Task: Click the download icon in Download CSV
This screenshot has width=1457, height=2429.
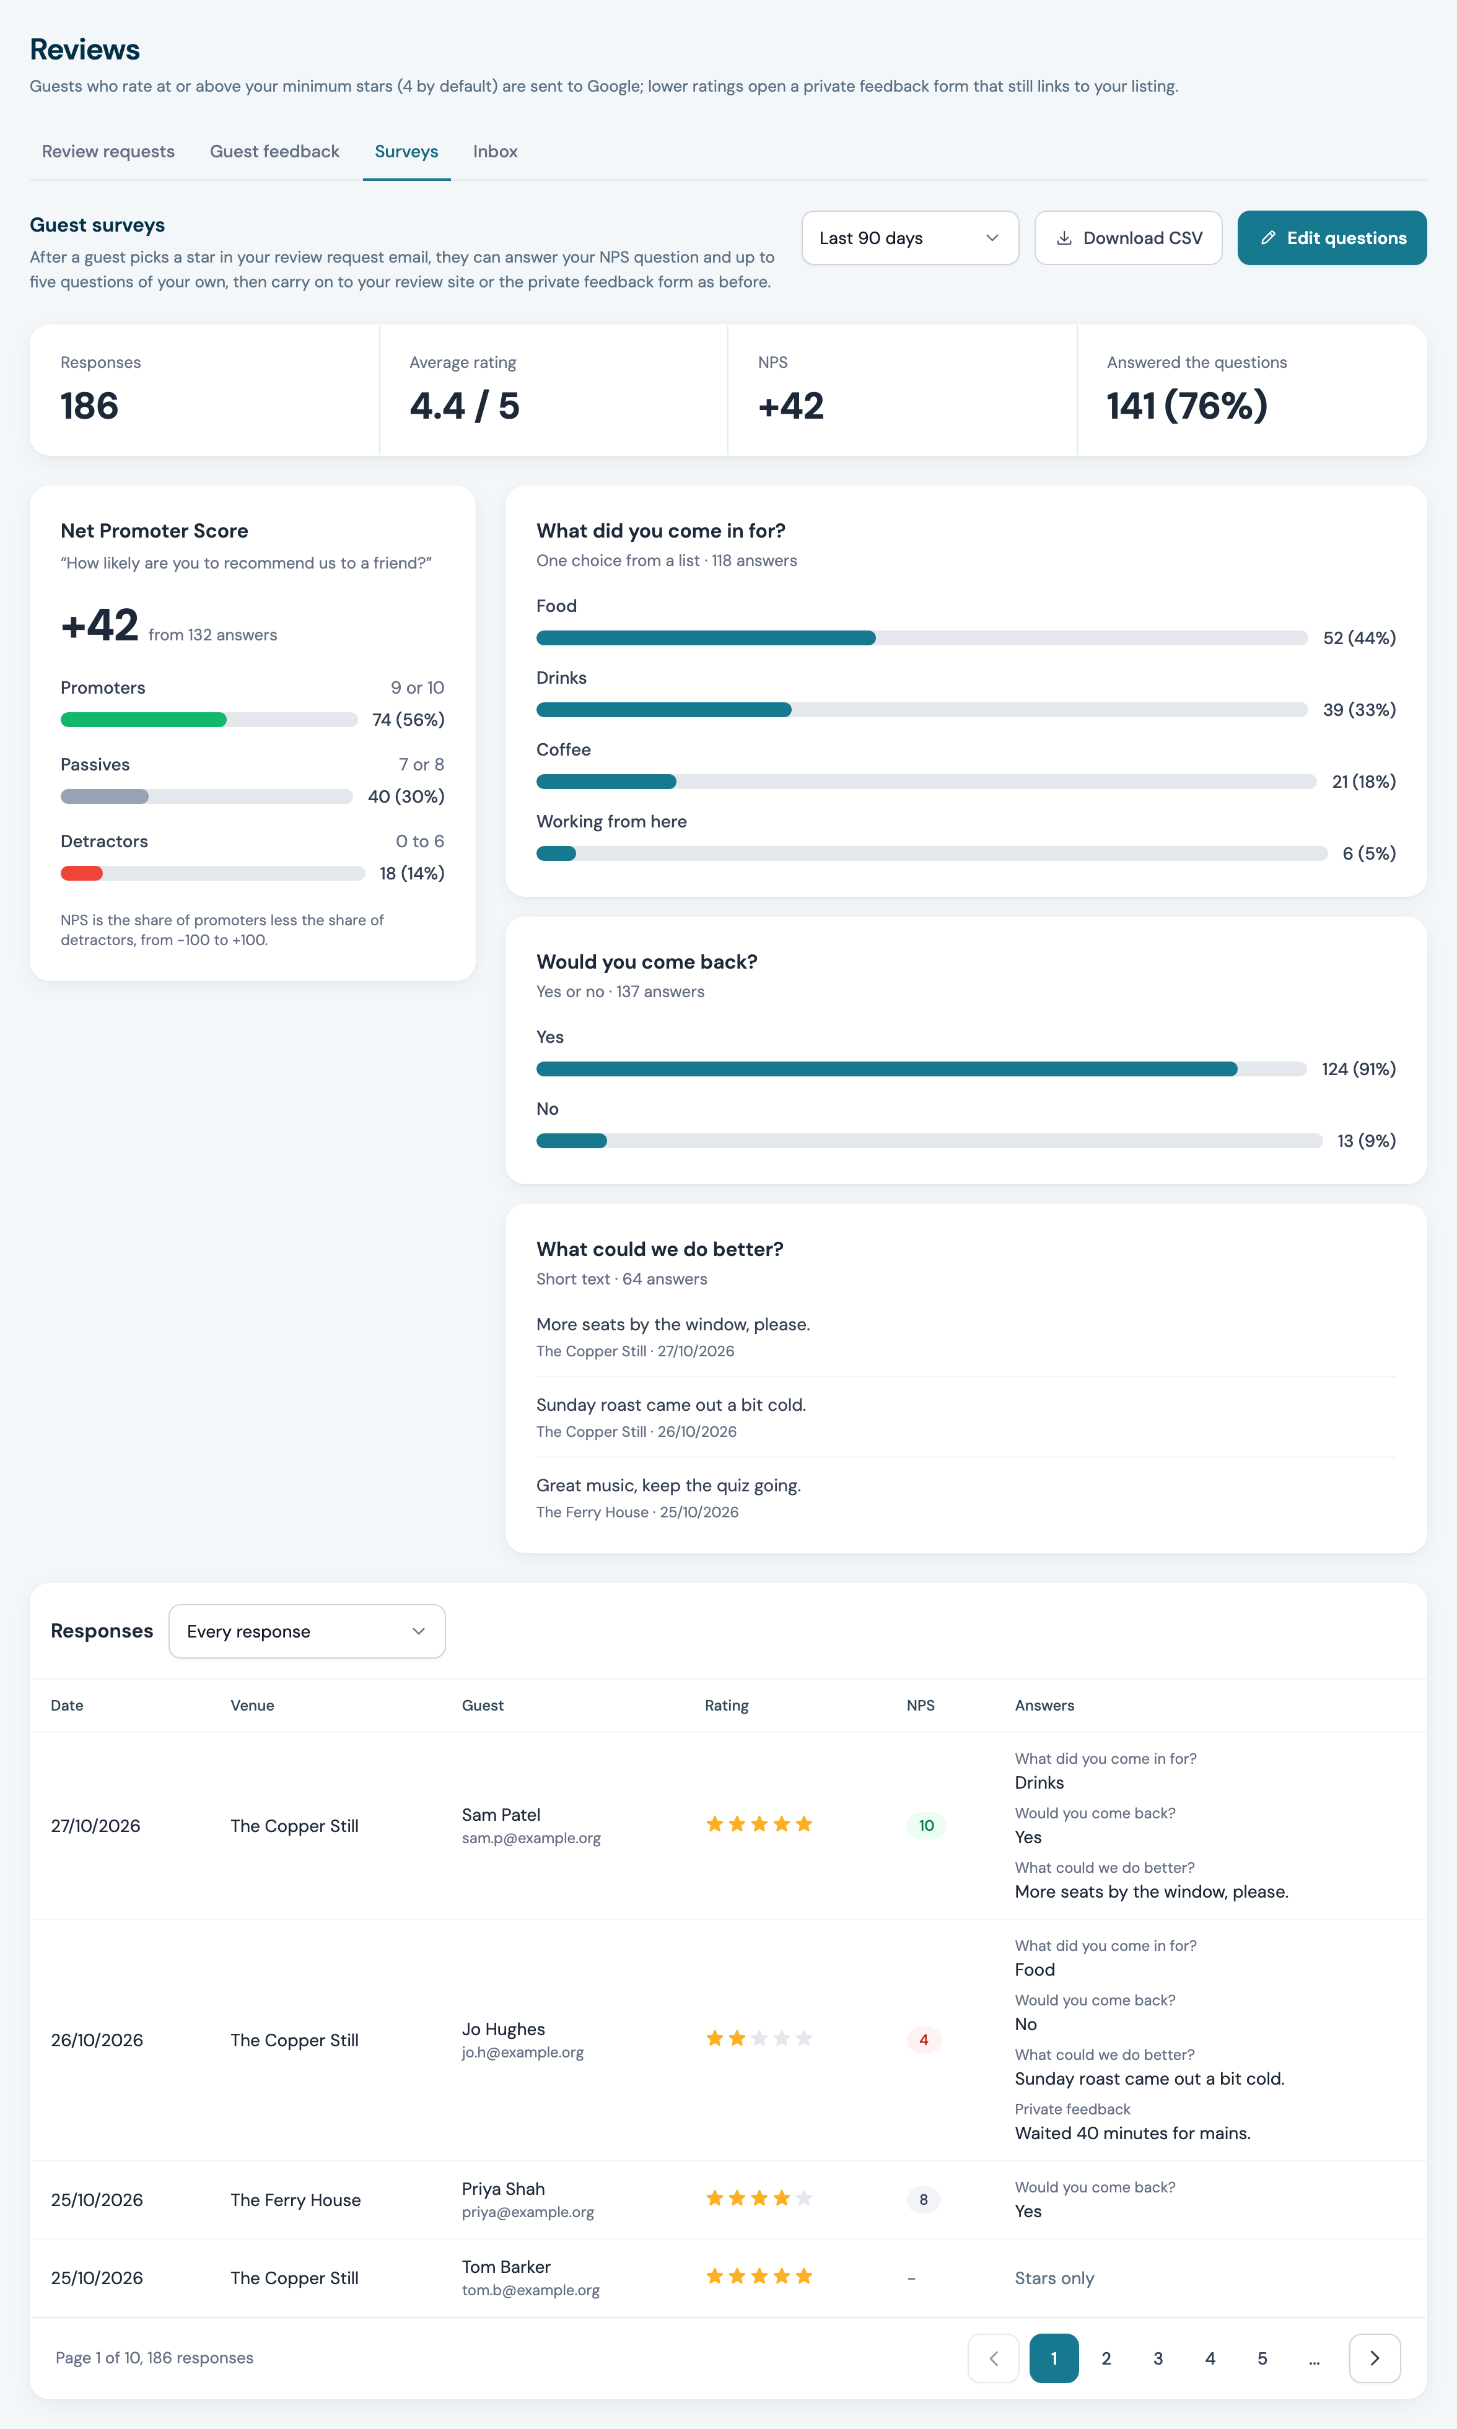Action: pos(1063,237)
